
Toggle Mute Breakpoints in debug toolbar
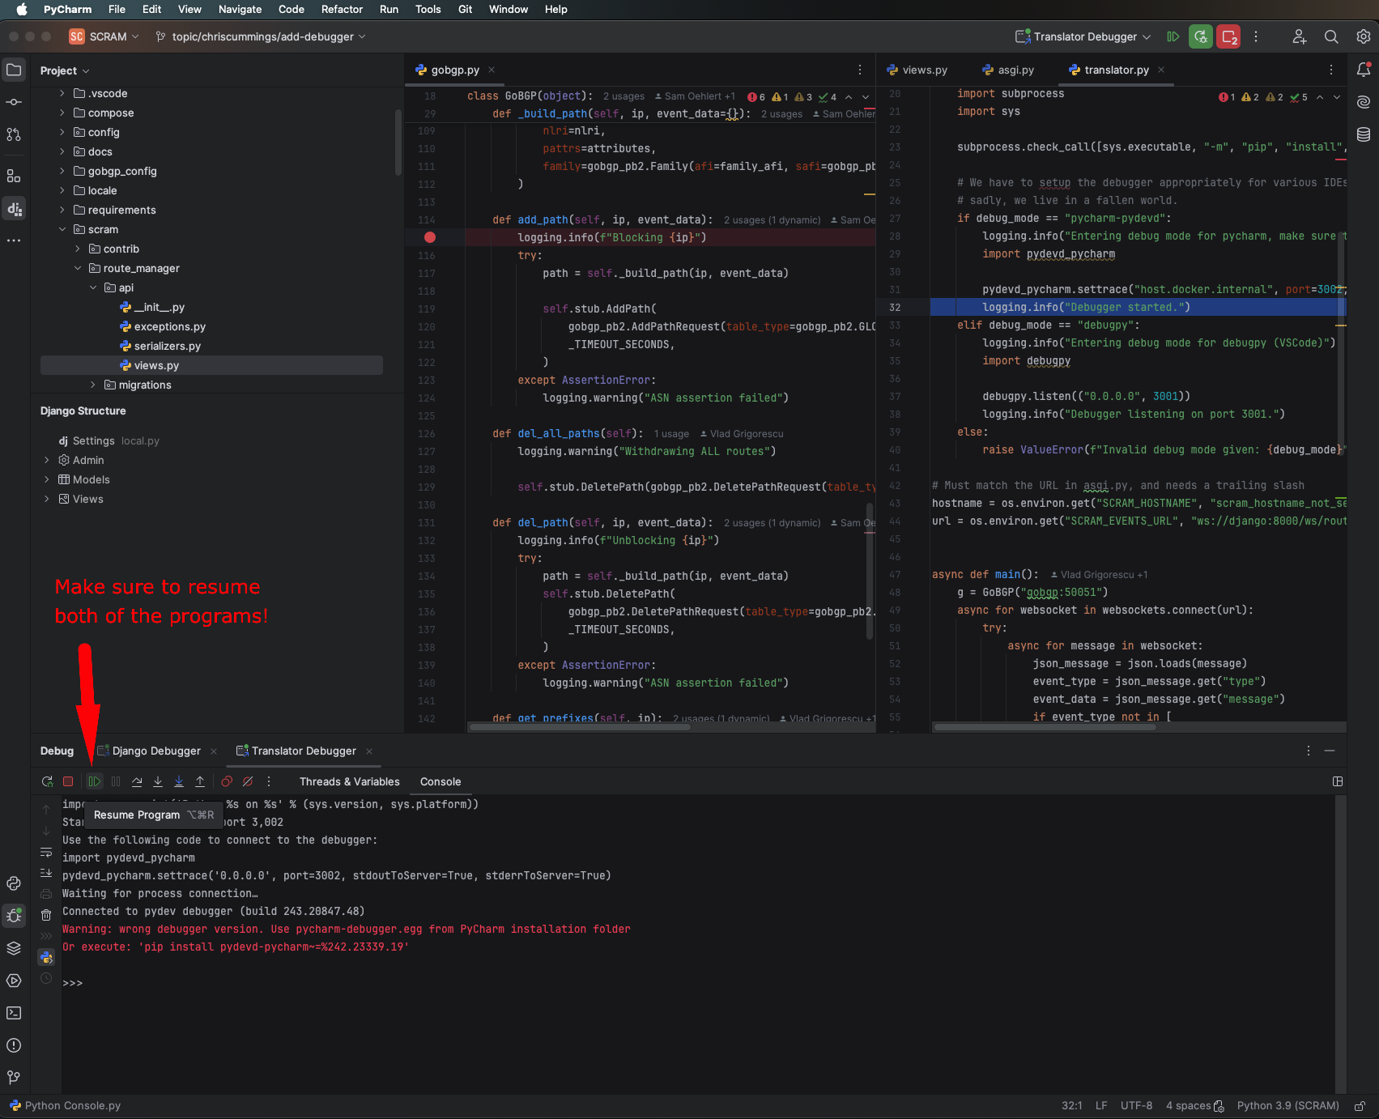248,781
